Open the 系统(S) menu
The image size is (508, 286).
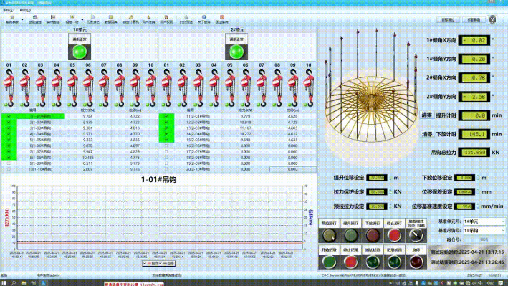[8, 10]
